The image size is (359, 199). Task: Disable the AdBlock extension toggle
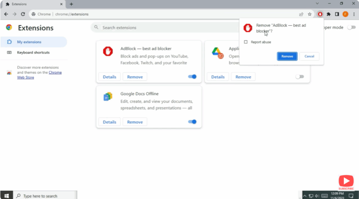192,77
